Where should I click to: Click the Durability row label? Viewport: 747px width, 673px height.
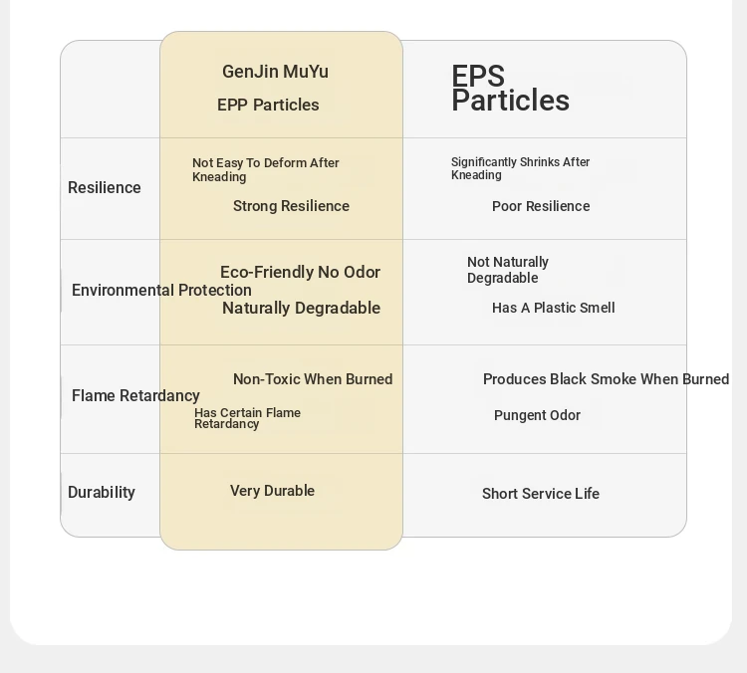102,492
